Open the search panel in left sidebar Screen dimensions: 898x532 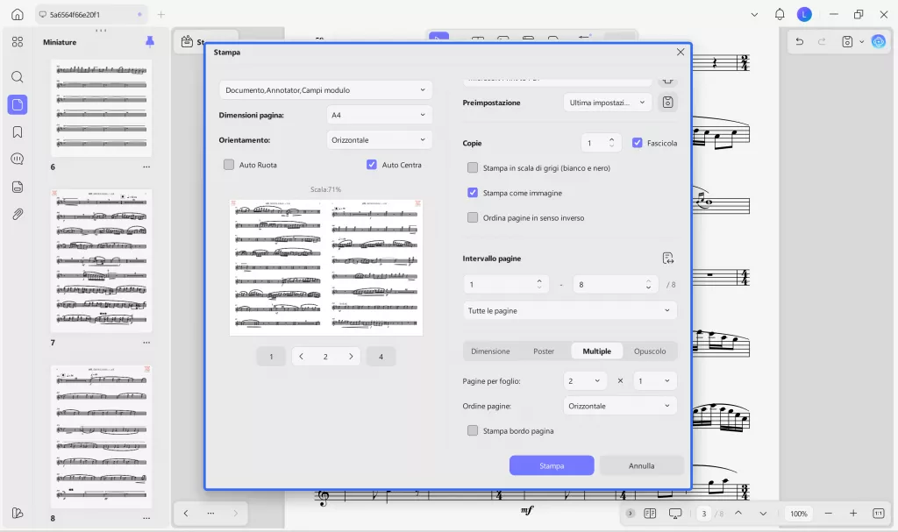coord(18,76)
